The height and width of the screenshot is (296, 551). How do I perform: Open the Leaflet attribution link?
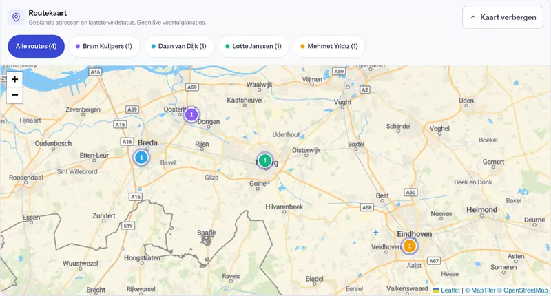click(x=446, y=290)
